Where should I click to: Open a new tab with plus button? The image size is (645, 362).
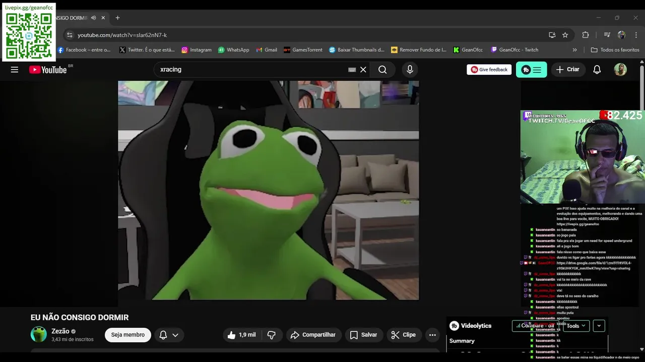(x=117, y=18)
